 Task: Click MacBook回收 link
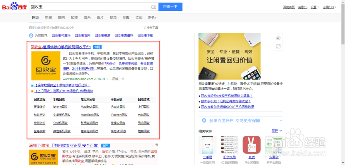[x=90, y=107]
